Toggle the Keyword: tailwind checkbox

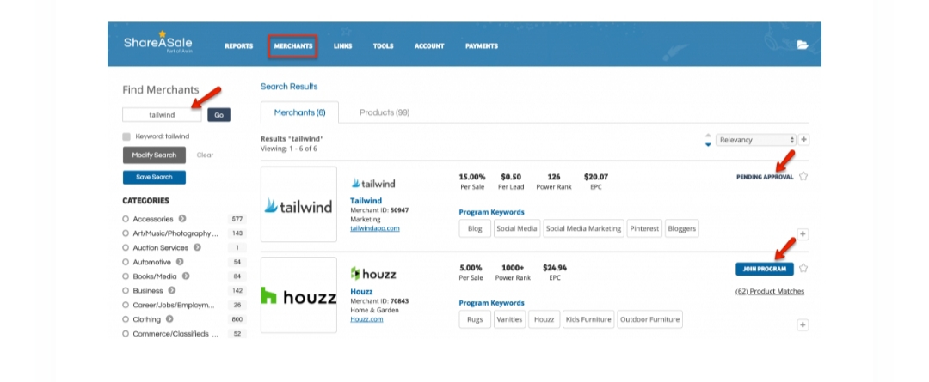coord(126,136)
